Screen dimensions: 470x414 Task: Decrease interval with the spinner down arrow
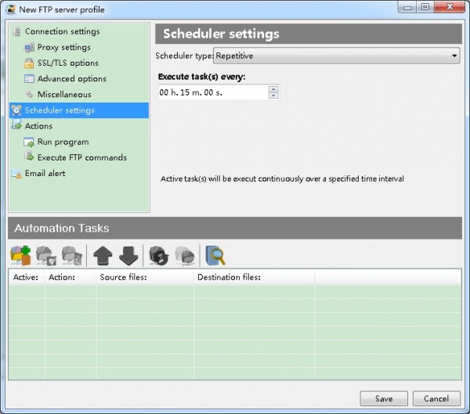tap(273, 95)
